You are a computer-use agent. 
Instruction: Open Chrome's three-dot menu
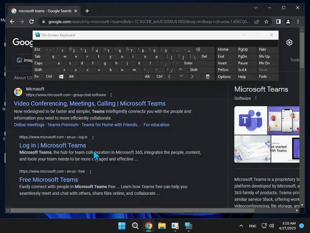298,22
